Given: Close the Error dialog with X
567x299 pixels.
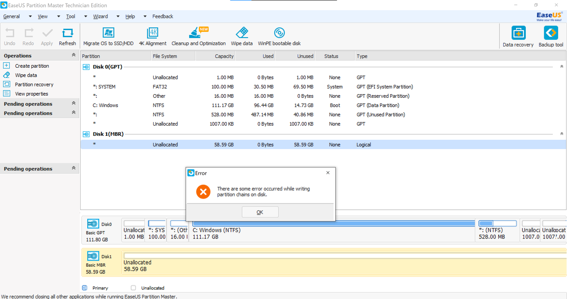Looking at the screenshot, I should click(x=328, y=173).
